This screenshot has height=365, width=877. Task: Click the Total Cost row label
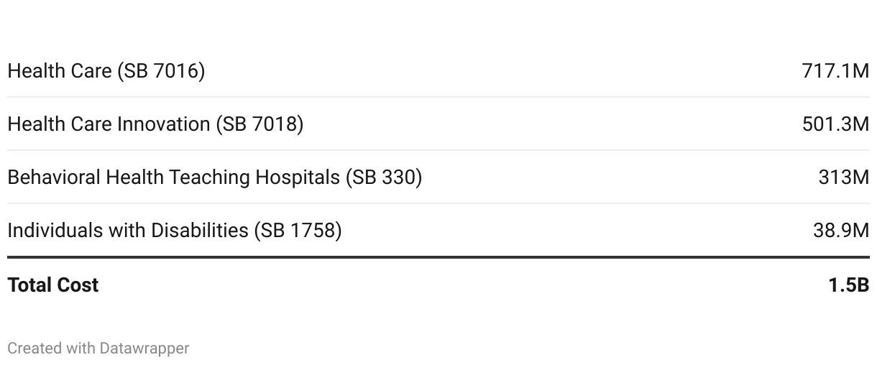(53, 285)
